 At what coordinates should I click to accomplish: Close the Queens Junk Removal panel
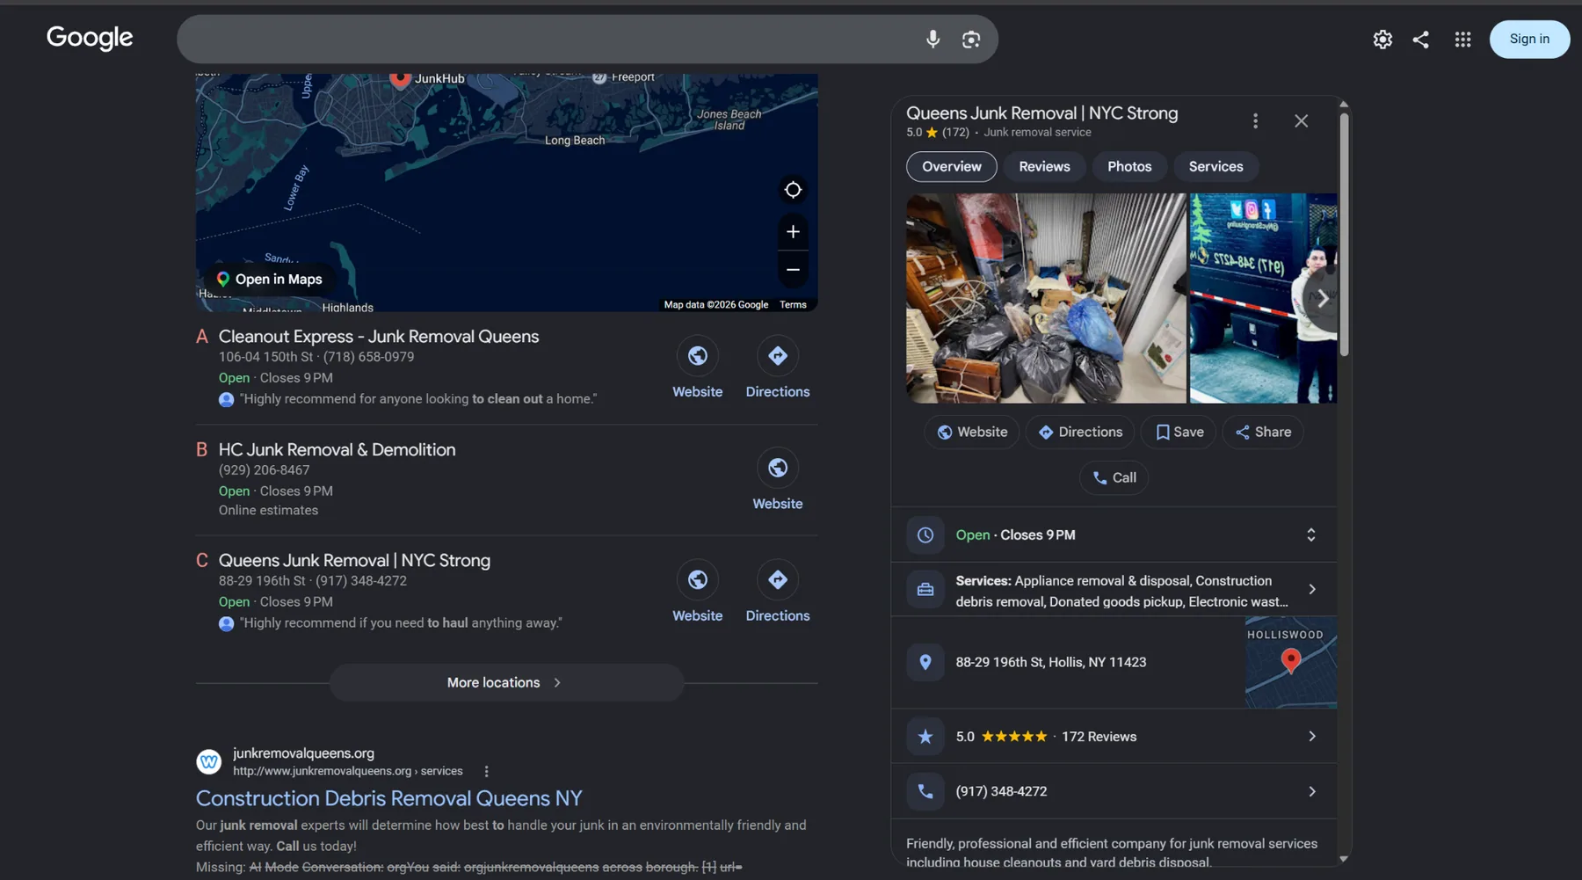tap(1302, 121)
